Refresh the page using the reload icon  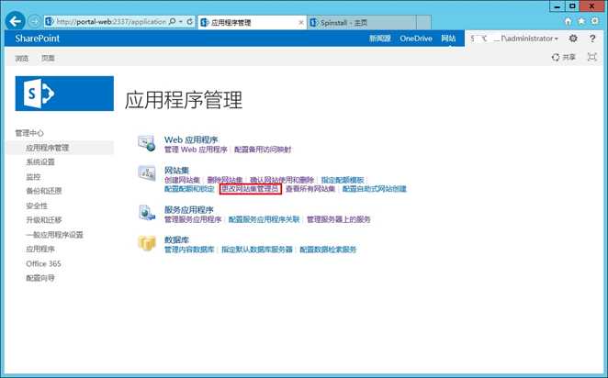[190, 22]
